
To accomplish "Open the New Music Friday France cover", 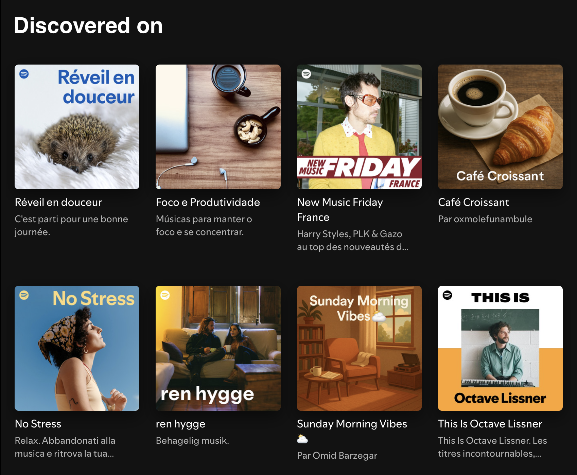I will point(359,127).
